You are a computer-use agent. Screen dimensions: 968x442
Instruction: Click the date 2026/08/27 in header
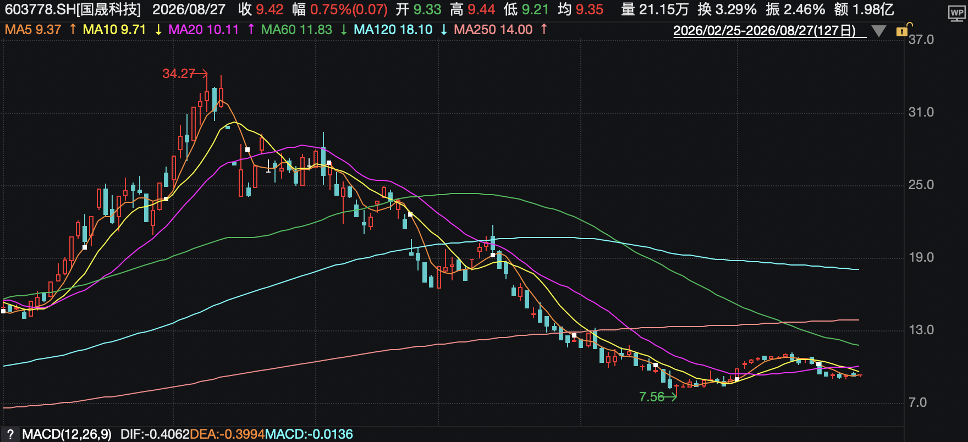(189, 10)
